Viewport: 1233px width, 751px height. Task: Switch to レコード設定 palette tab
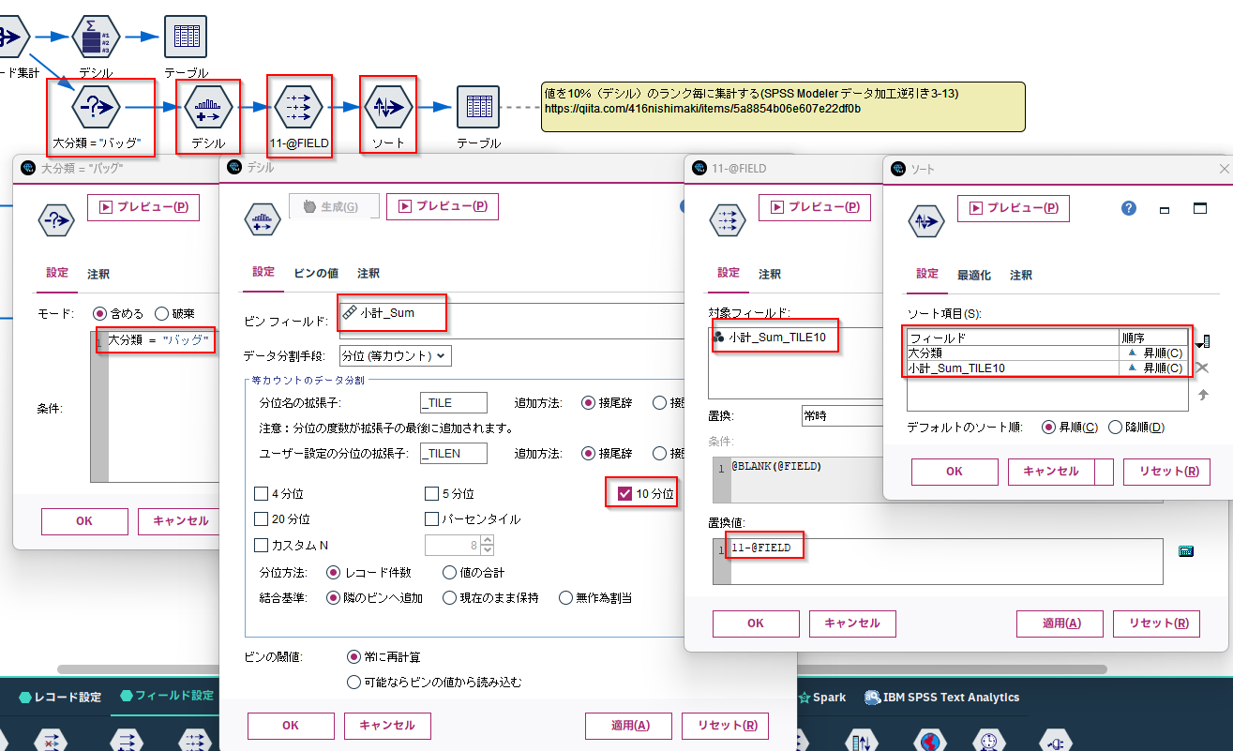tap(59, 697)
